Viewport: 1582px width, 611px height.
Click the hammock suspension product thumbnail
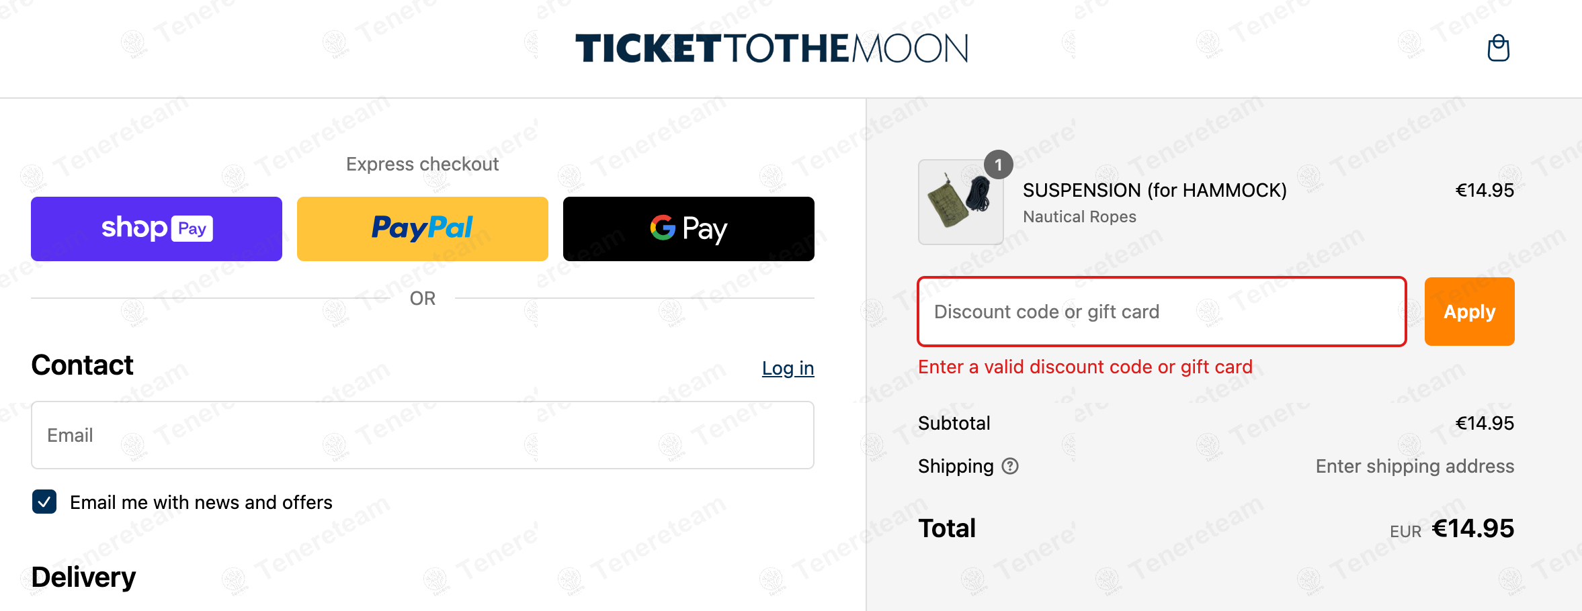click(x=960, y=202)
